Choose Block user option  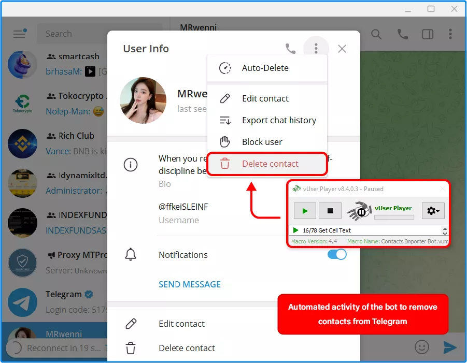(x=267, y=142)
